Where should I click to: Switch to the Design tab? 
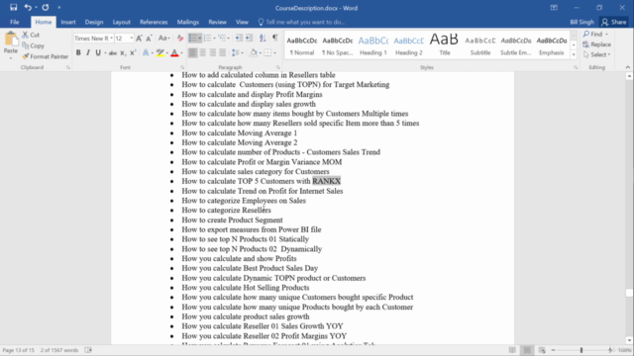click(94, 22)
